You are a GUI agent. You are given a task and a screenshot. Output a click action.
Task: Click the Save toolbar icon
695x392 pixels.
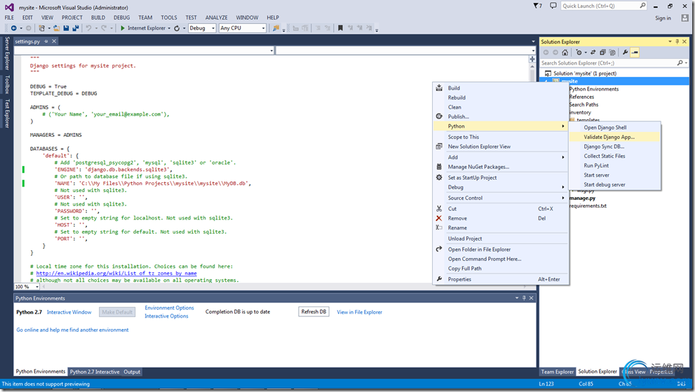click(x=66, y=28)
